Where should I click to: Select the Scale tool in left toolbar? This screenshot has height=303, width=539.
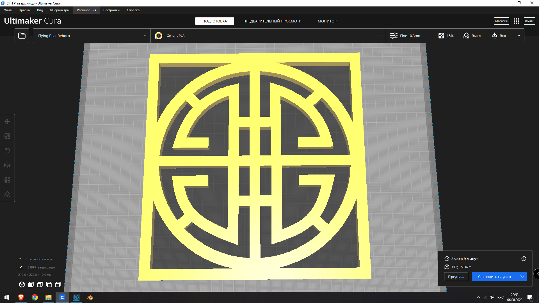[x=7, y=136]
